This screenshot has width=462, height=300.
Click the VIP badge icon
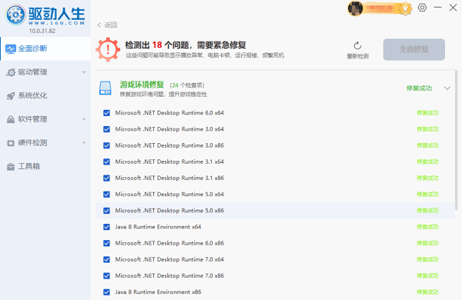[x=405, y=8]
